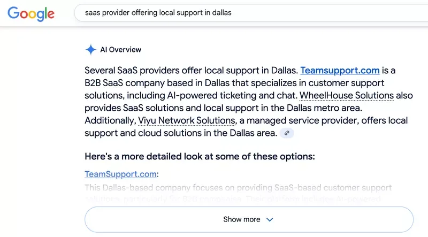The height and width of the screenshot is (237, 428).
Task: Click the AI Overview label text
Action: click(x=121, y=50)
